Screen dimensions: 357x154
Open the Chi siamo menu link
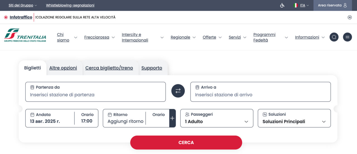(x=63, y=37)
